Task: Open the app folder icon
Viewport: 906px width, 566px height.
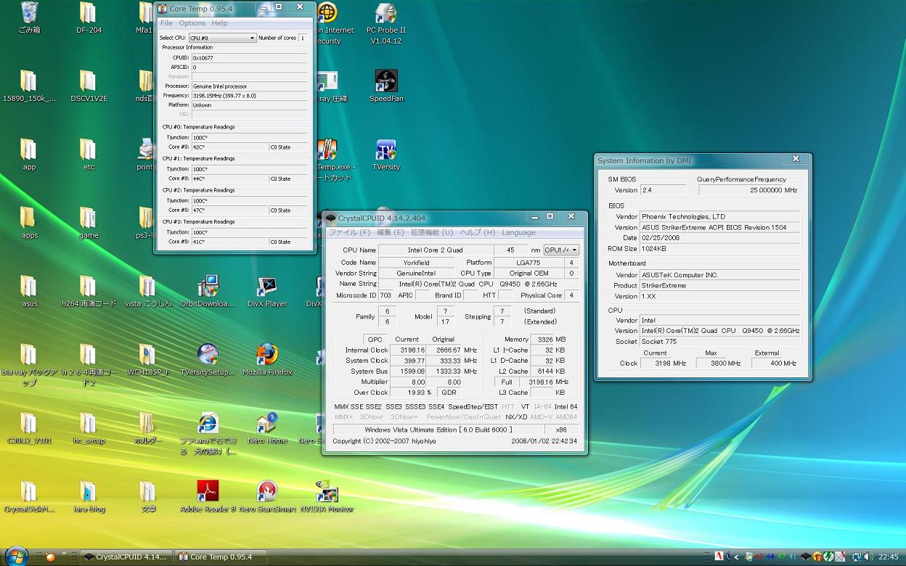Action: (x=29, y=154)
